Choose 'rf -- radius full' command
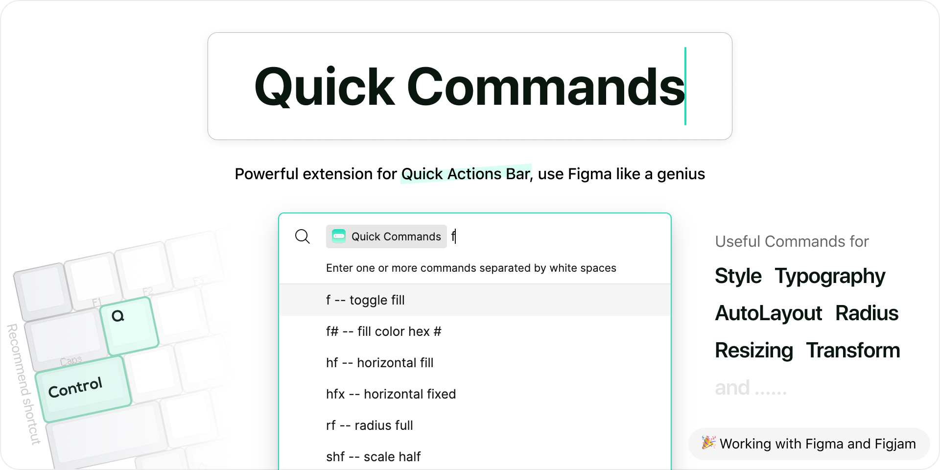940x470 pixels. (475, 425)
